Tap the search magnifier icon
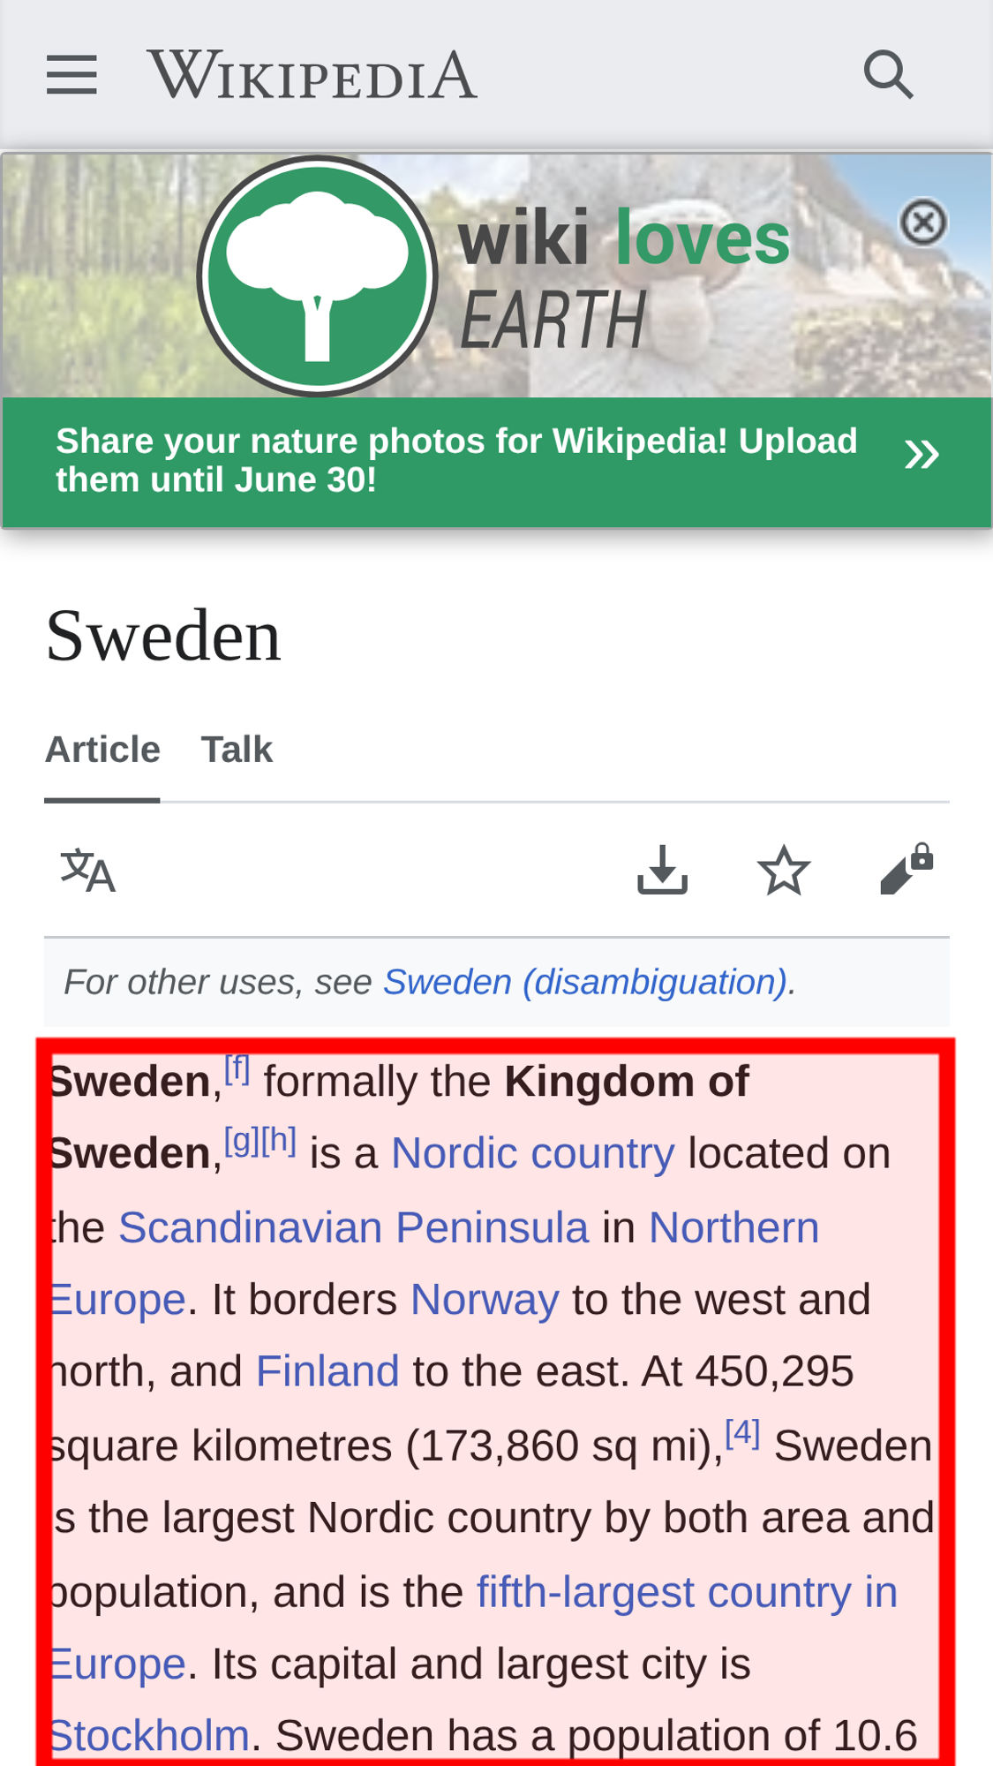 pos(888,74)
